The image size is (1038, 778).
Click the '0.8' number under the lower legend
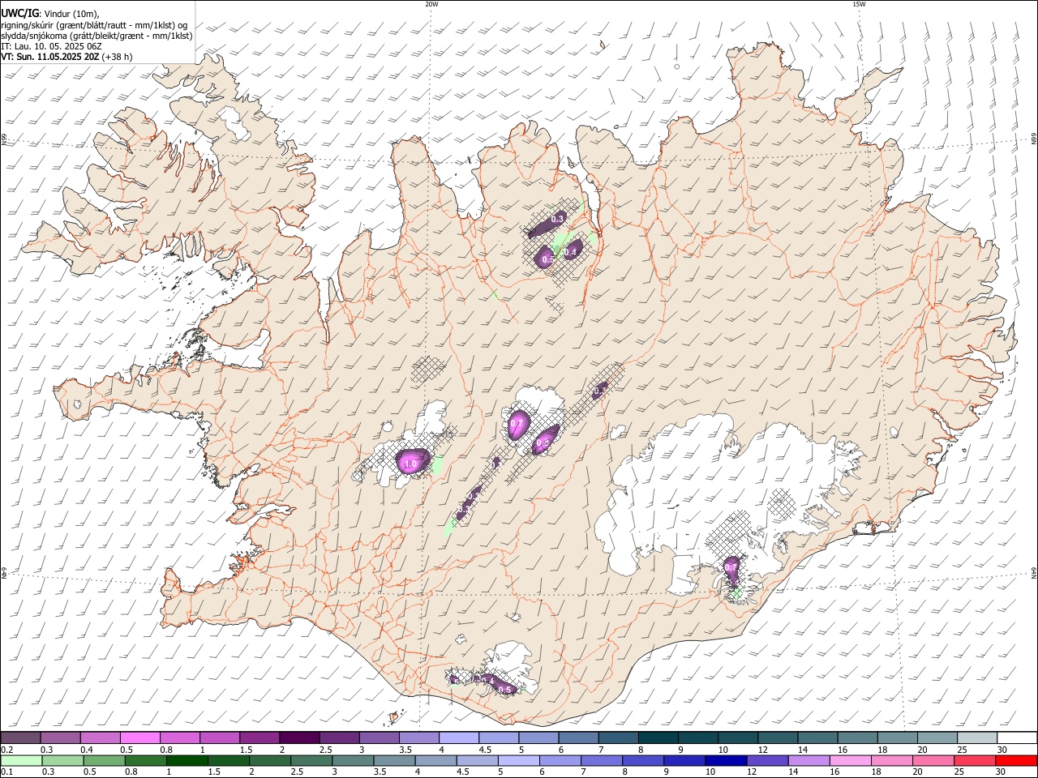[x=131, y=772]
